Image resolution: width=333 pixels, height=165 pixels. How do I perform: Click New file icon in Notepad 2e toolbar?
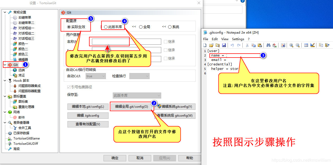pyautogui.click(x=205, y=45)
